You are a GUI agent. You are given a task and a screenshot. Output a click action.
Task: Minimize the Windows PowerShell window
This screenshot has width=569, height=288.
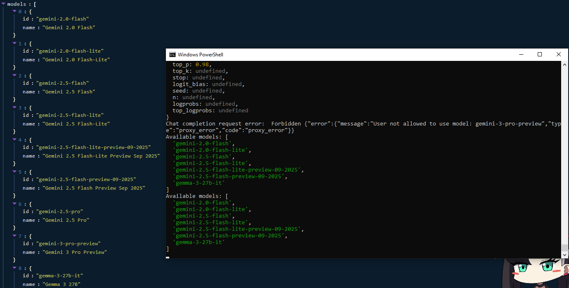tap(521, 55)
